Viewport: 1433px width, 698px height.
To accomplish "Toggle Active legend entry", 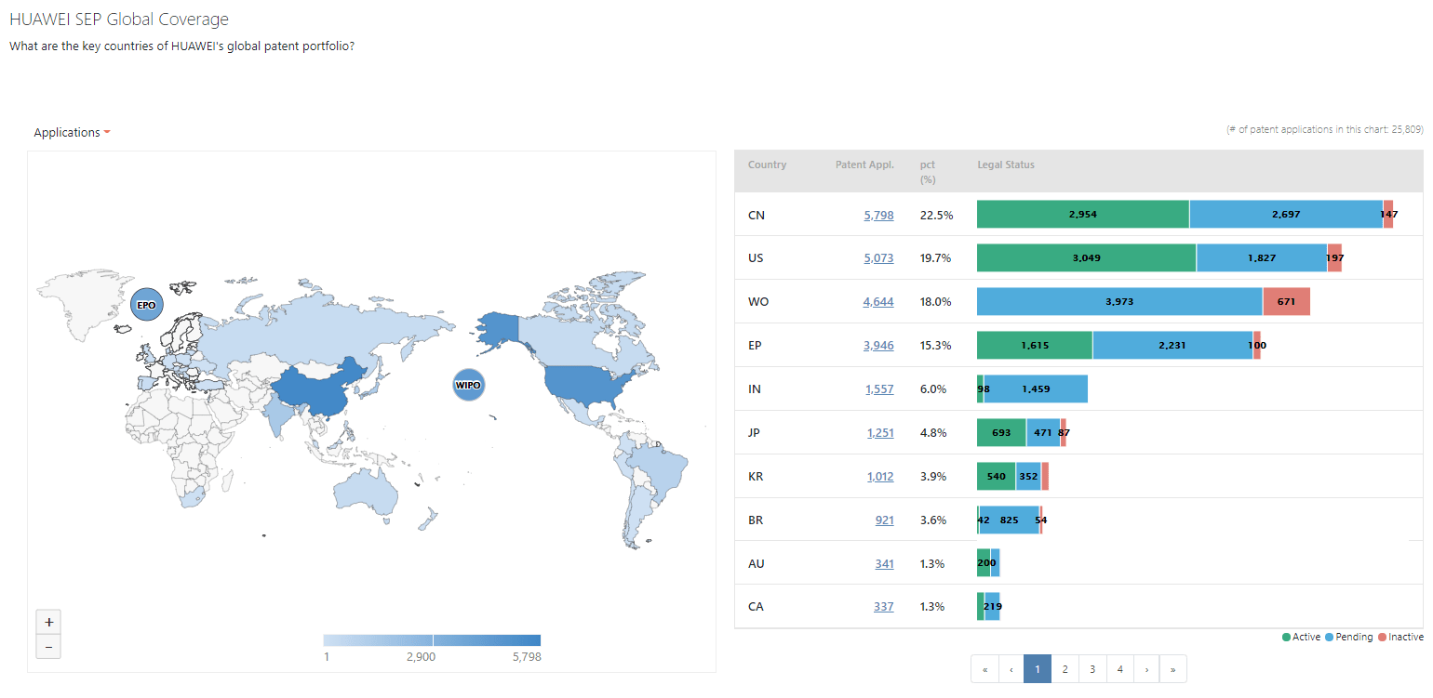I will (x=1301, y=637).
